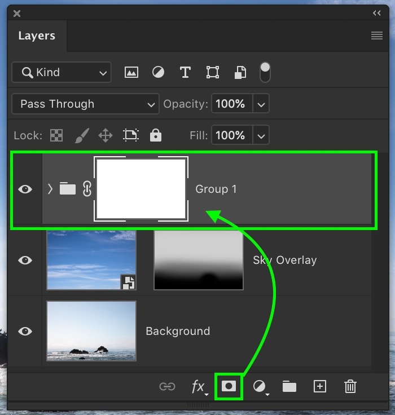The image size is (395, 415).
Task: Click the Delete layer trash icon
Action: [350, 386]
